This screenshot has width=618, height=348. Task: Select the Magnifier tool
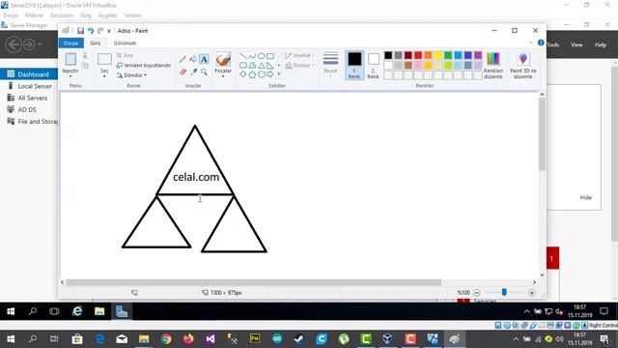click(x=204, y=72)
